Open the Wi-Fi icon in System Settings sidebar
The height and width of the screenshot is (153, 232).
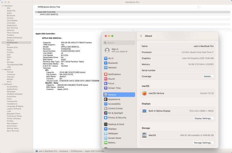pyautogui.click(x=106, y=59)
